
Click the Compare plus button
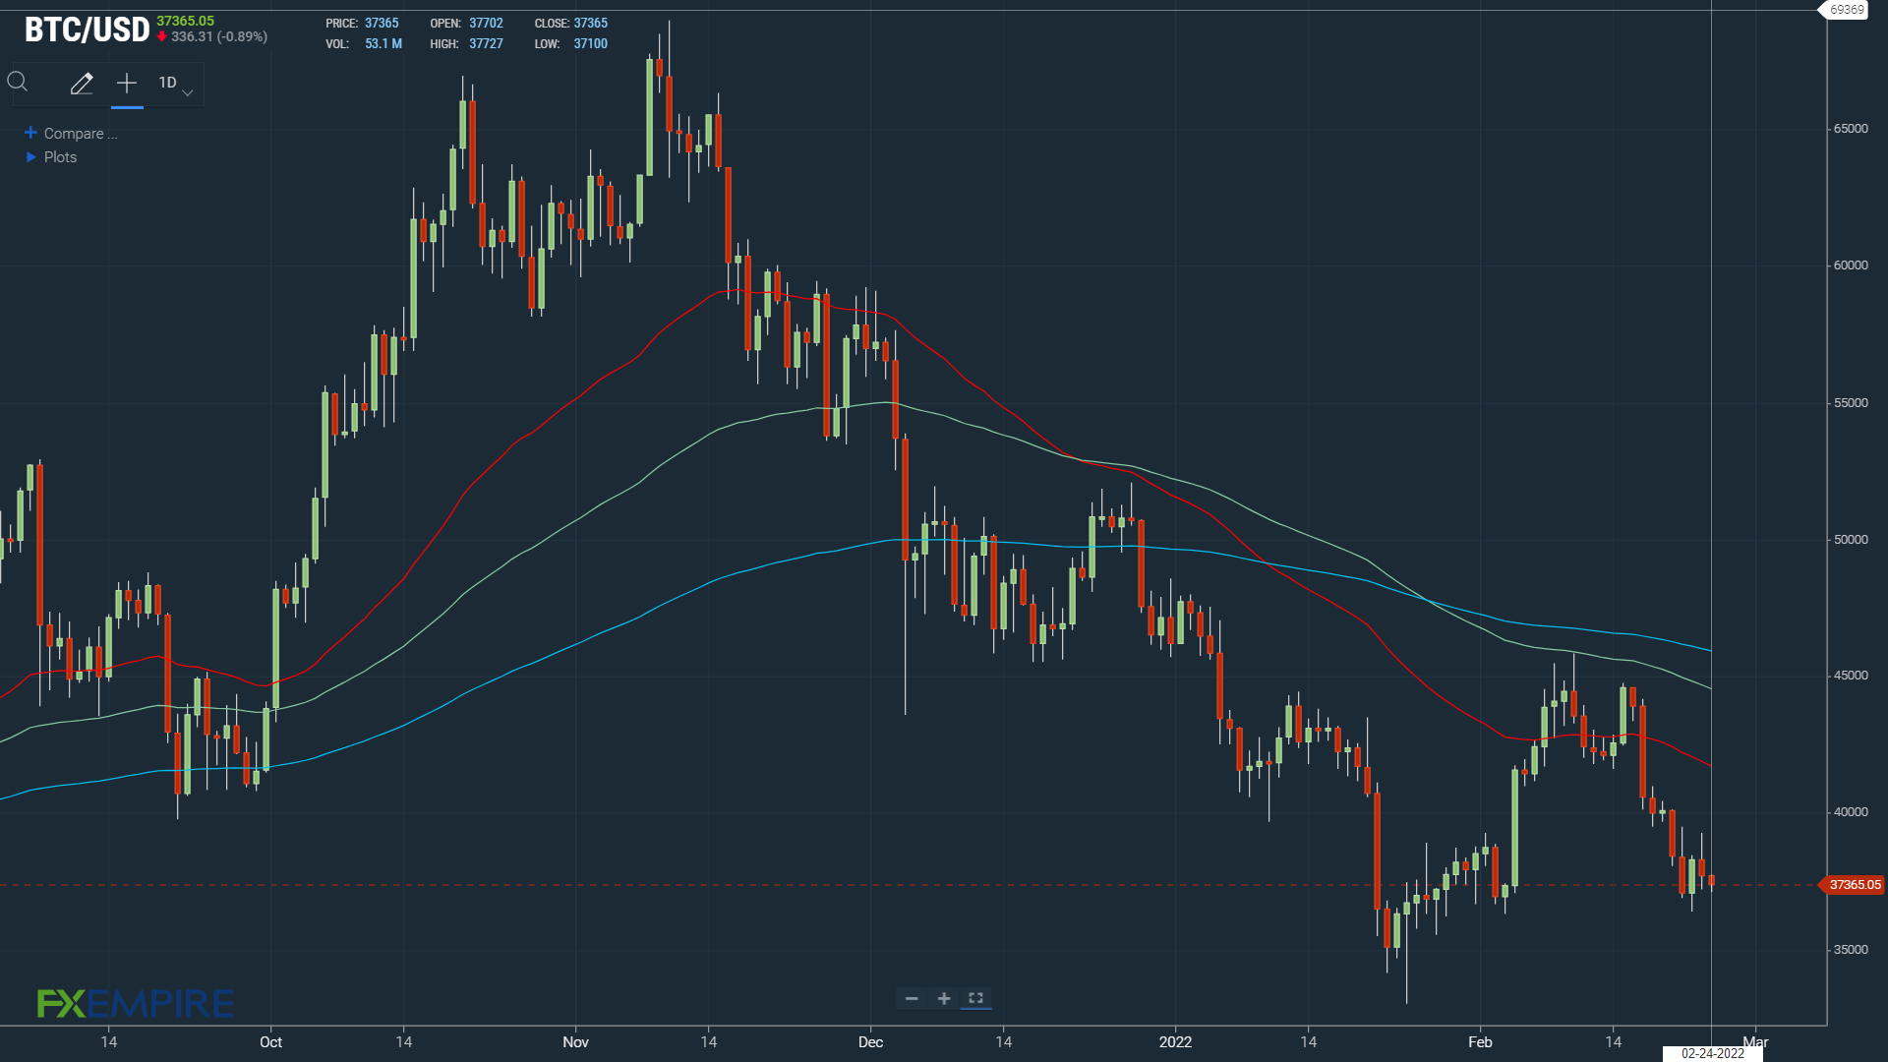tap(30, 133)
